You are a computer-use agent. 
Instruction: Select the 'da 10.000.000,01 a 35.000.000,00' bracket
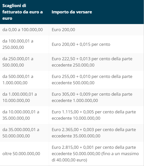coord(25,115)
